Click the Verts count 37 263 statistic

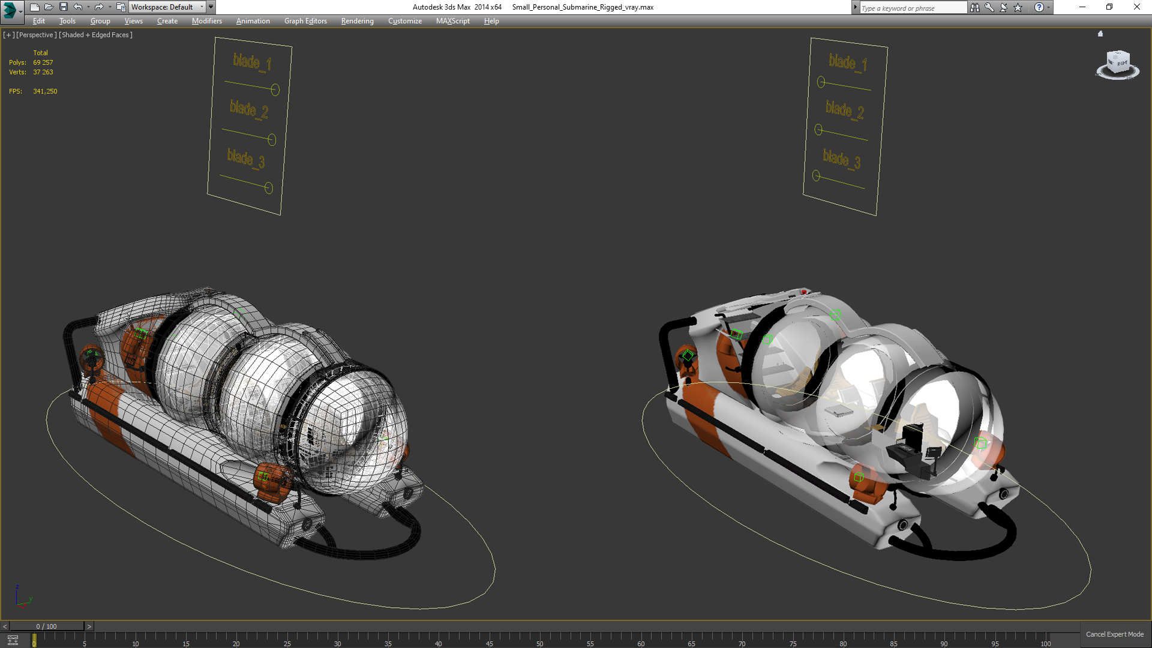coord(43,72)
